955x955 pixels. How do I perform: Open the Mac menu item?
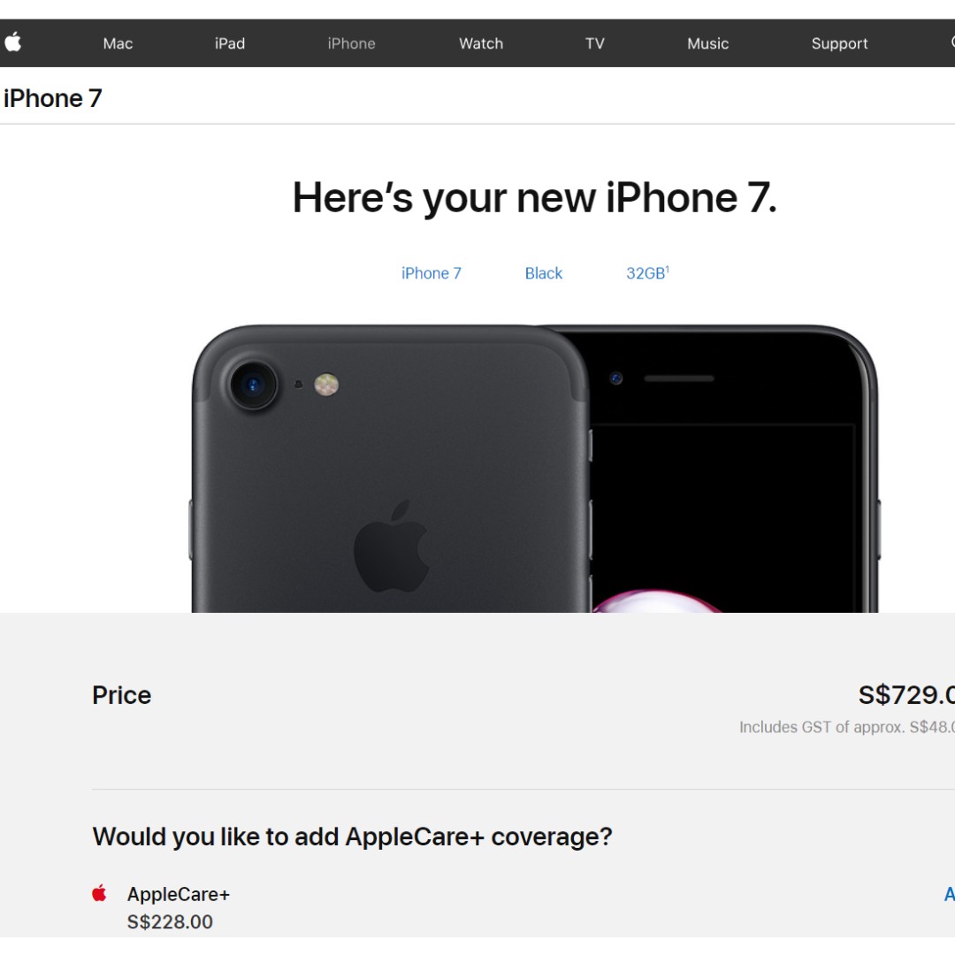[x=118, y=43]
